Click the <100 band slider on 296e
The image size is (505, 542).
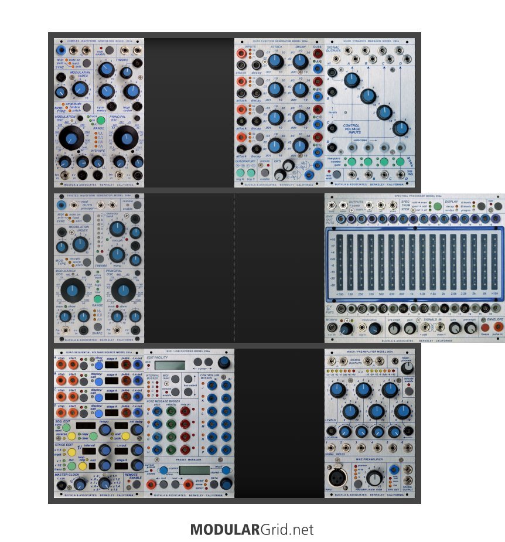pos(340,263)
